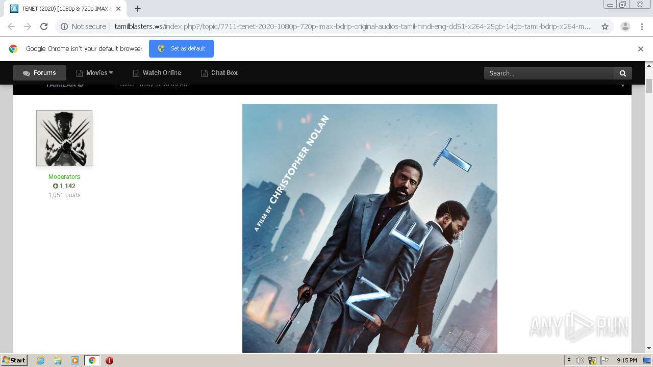Click the taskbar clock 9:15 PM
This screenshot has height=367, width=653.
point(627,360)
